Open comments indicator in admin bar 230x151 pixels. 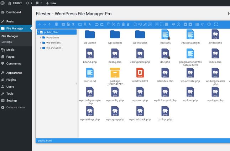39,3
